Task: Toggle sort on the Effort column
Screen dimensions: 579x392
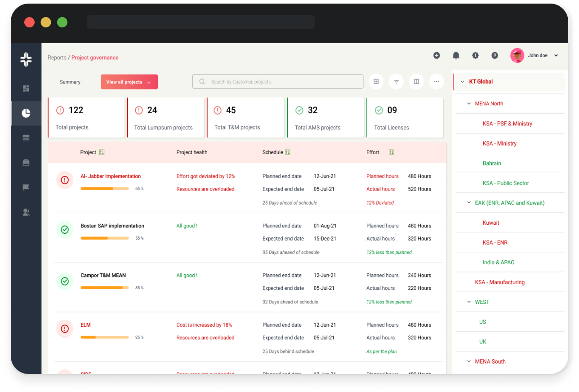Action: [x=391, y=152]
